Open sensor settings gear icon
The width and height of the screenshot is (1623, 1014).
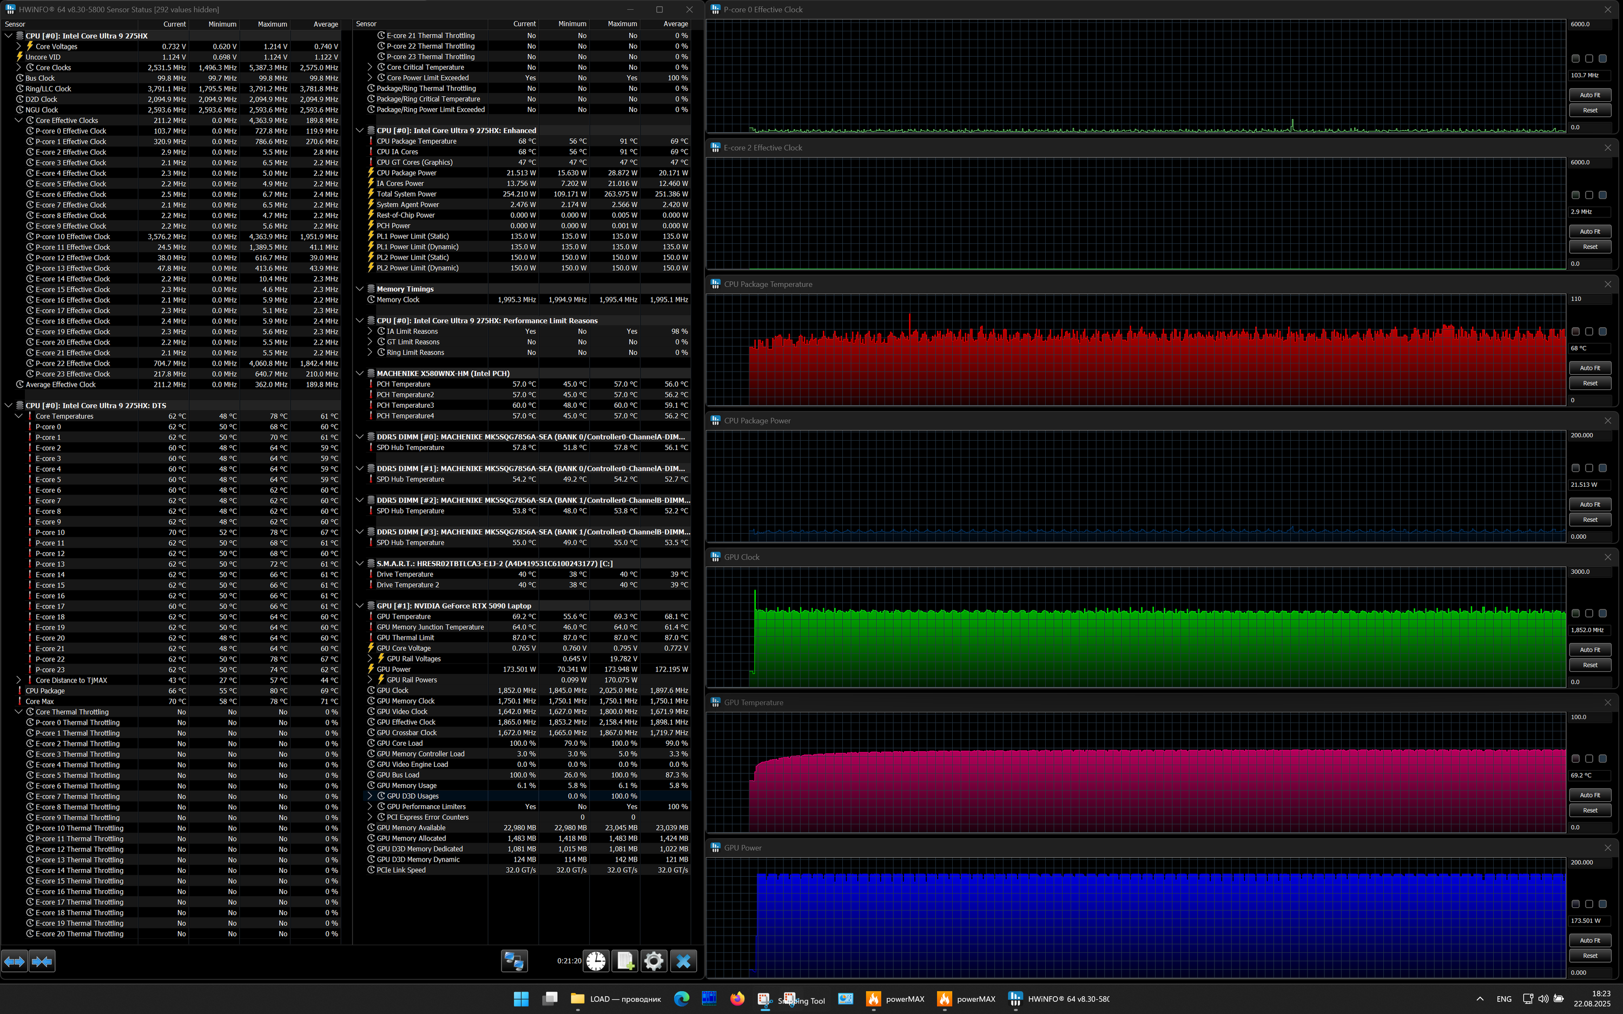(654, 961)
